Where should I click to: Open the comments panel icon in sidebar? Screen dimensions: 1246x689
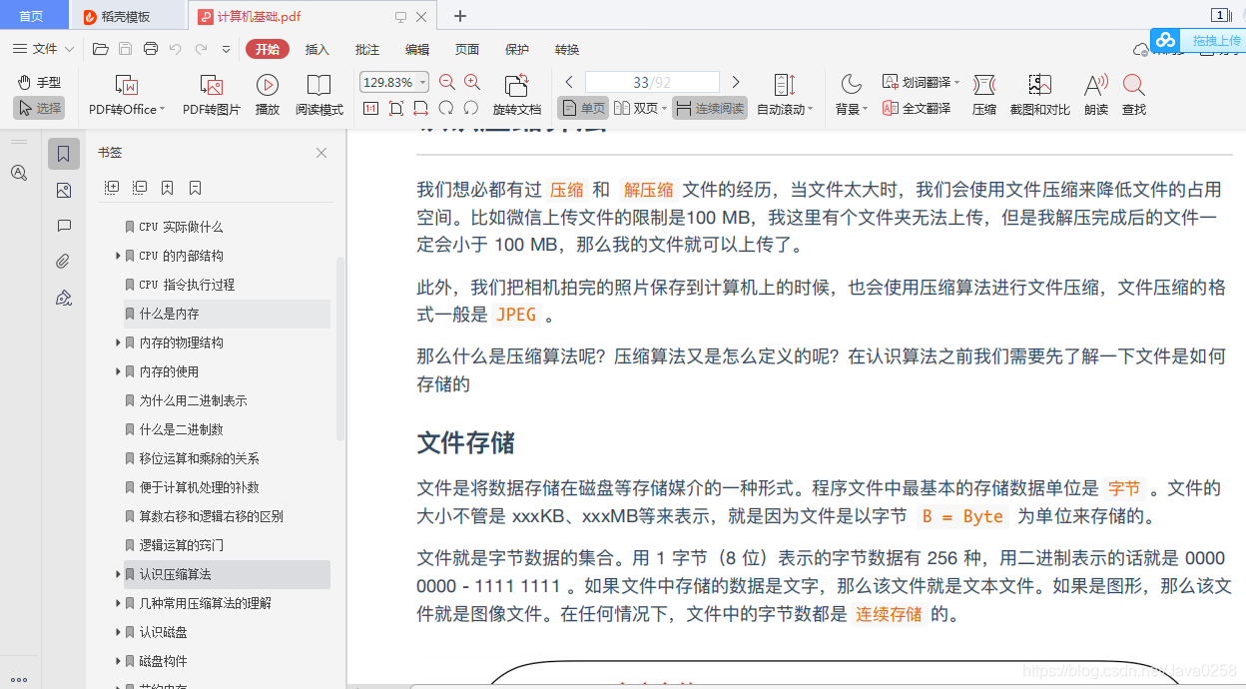(x=64, y=226)
